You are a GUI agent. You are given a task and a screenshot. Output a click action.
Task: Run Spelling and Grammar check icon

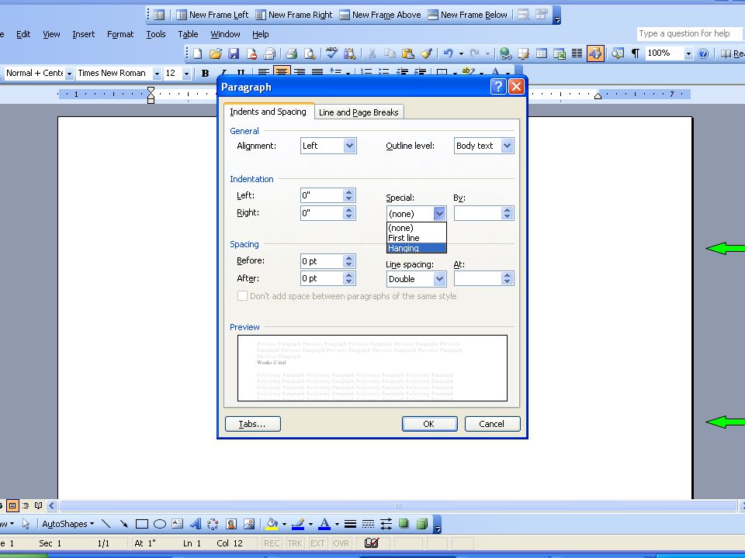tap(331, 53)
